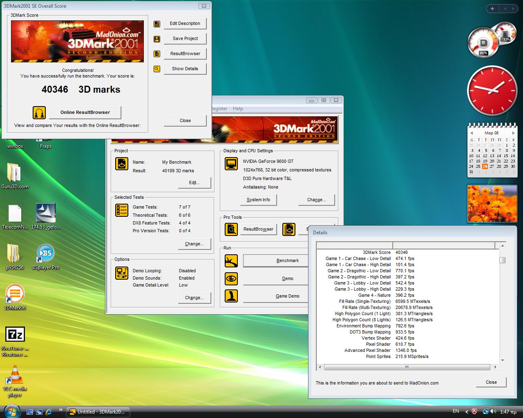Click the volume tray icon
This screenshot has width=523, height=418.
(x=494, y=411)
